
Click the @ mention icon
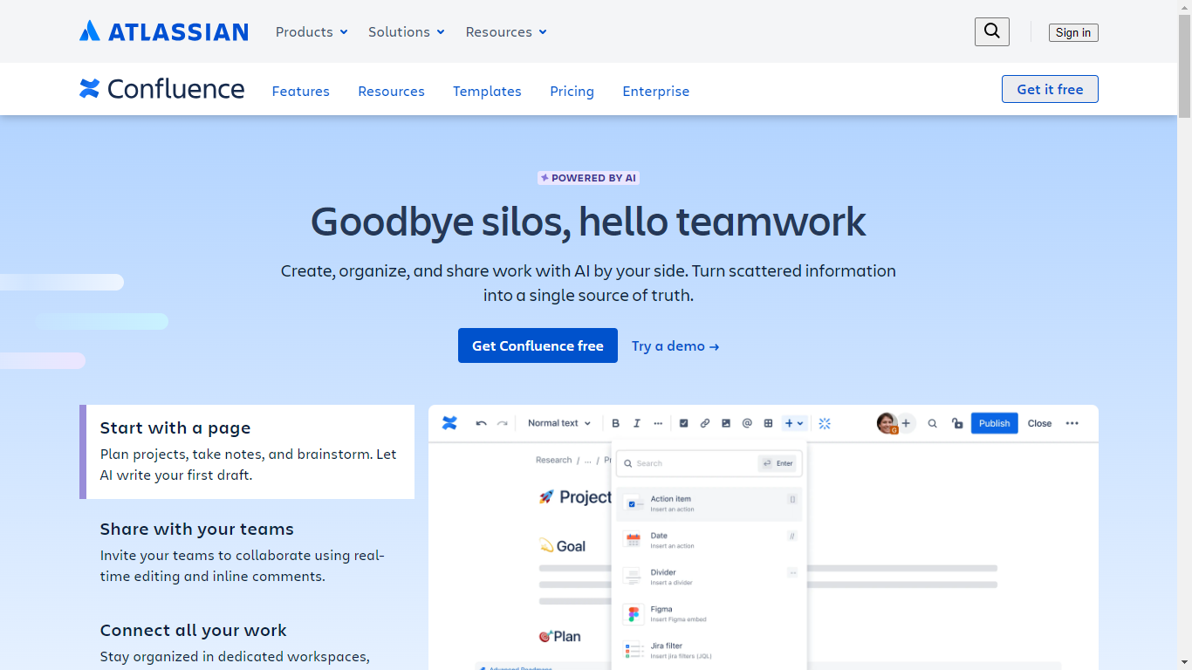(747, 423)
